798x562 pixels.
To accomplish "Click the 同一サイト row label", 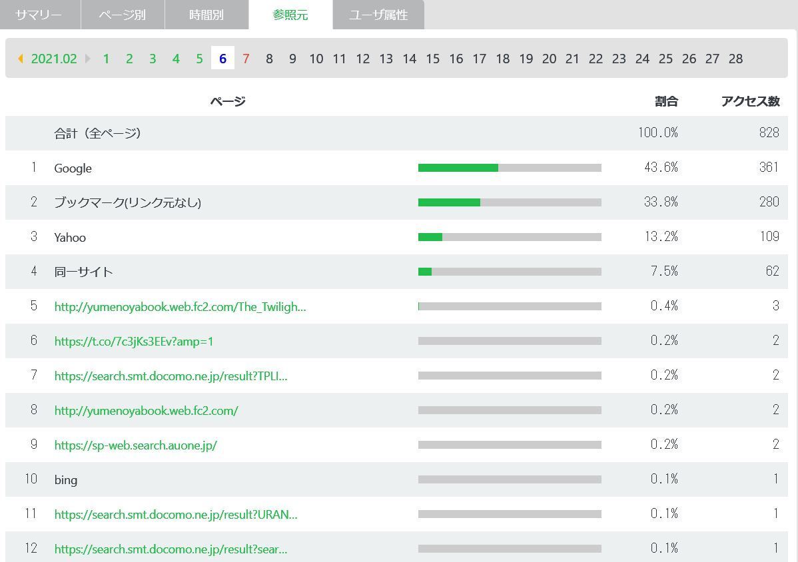I will click(x=83, y=272).
